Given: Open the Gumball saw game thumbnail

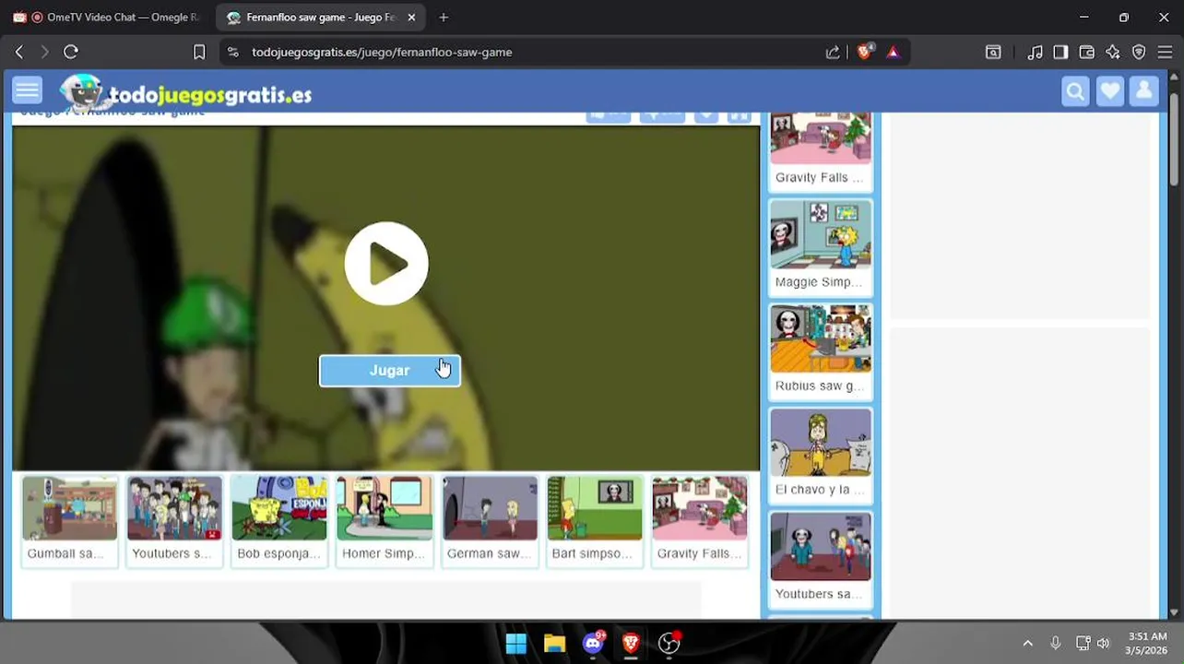Looking at the screenshot, I should [x=69, y=520].
